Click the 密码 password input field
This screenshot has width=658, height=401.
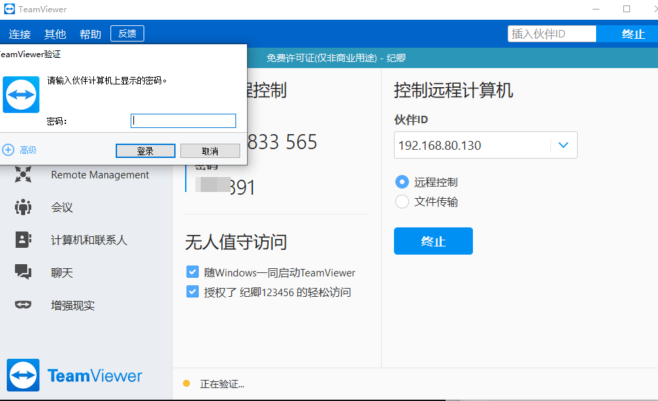184,121
